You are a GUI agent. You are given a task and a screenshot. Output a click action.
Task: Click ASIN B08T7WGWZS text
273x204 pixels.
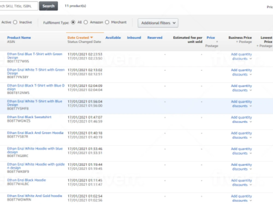[x=19, y=121]
